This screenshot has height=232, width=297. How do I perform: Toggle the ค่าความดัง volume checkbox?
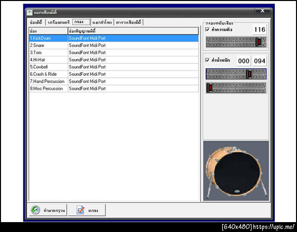click(x=207, y=29)
